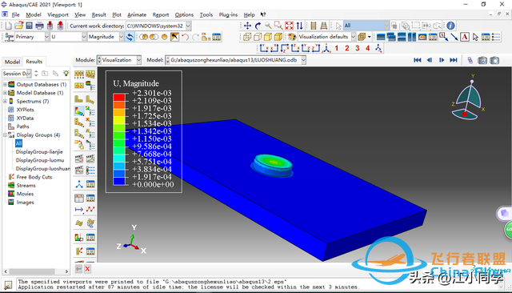Apply the custom view labelled 3

[x=358, y=48]
